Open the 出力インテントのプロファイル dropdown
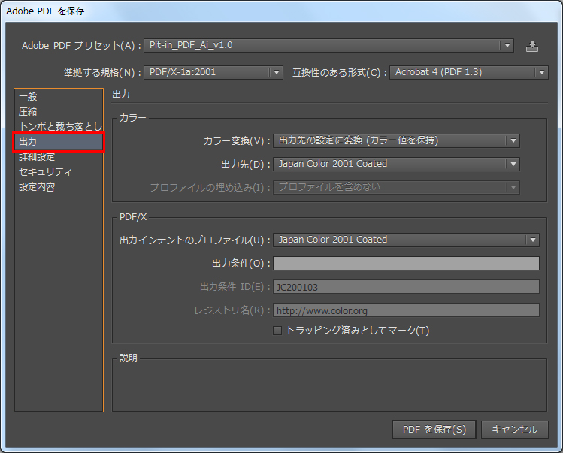Screen dimensions: 563x453 (406, 240)
